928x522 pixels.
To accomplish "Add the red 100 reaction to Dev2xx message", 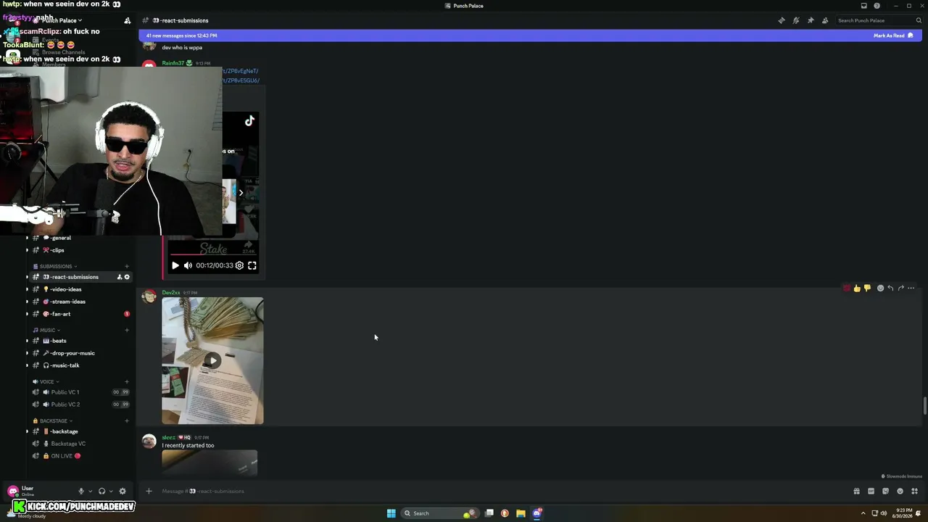I will [847, 289].
